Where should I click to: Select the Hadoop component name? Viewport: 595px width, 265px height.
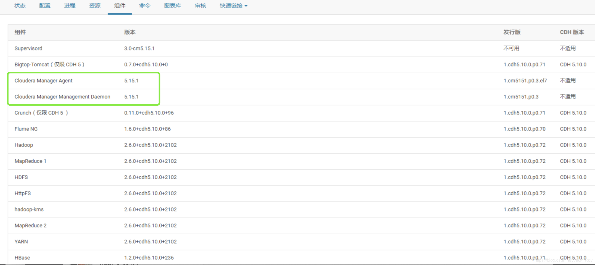(x=24, y=145)
